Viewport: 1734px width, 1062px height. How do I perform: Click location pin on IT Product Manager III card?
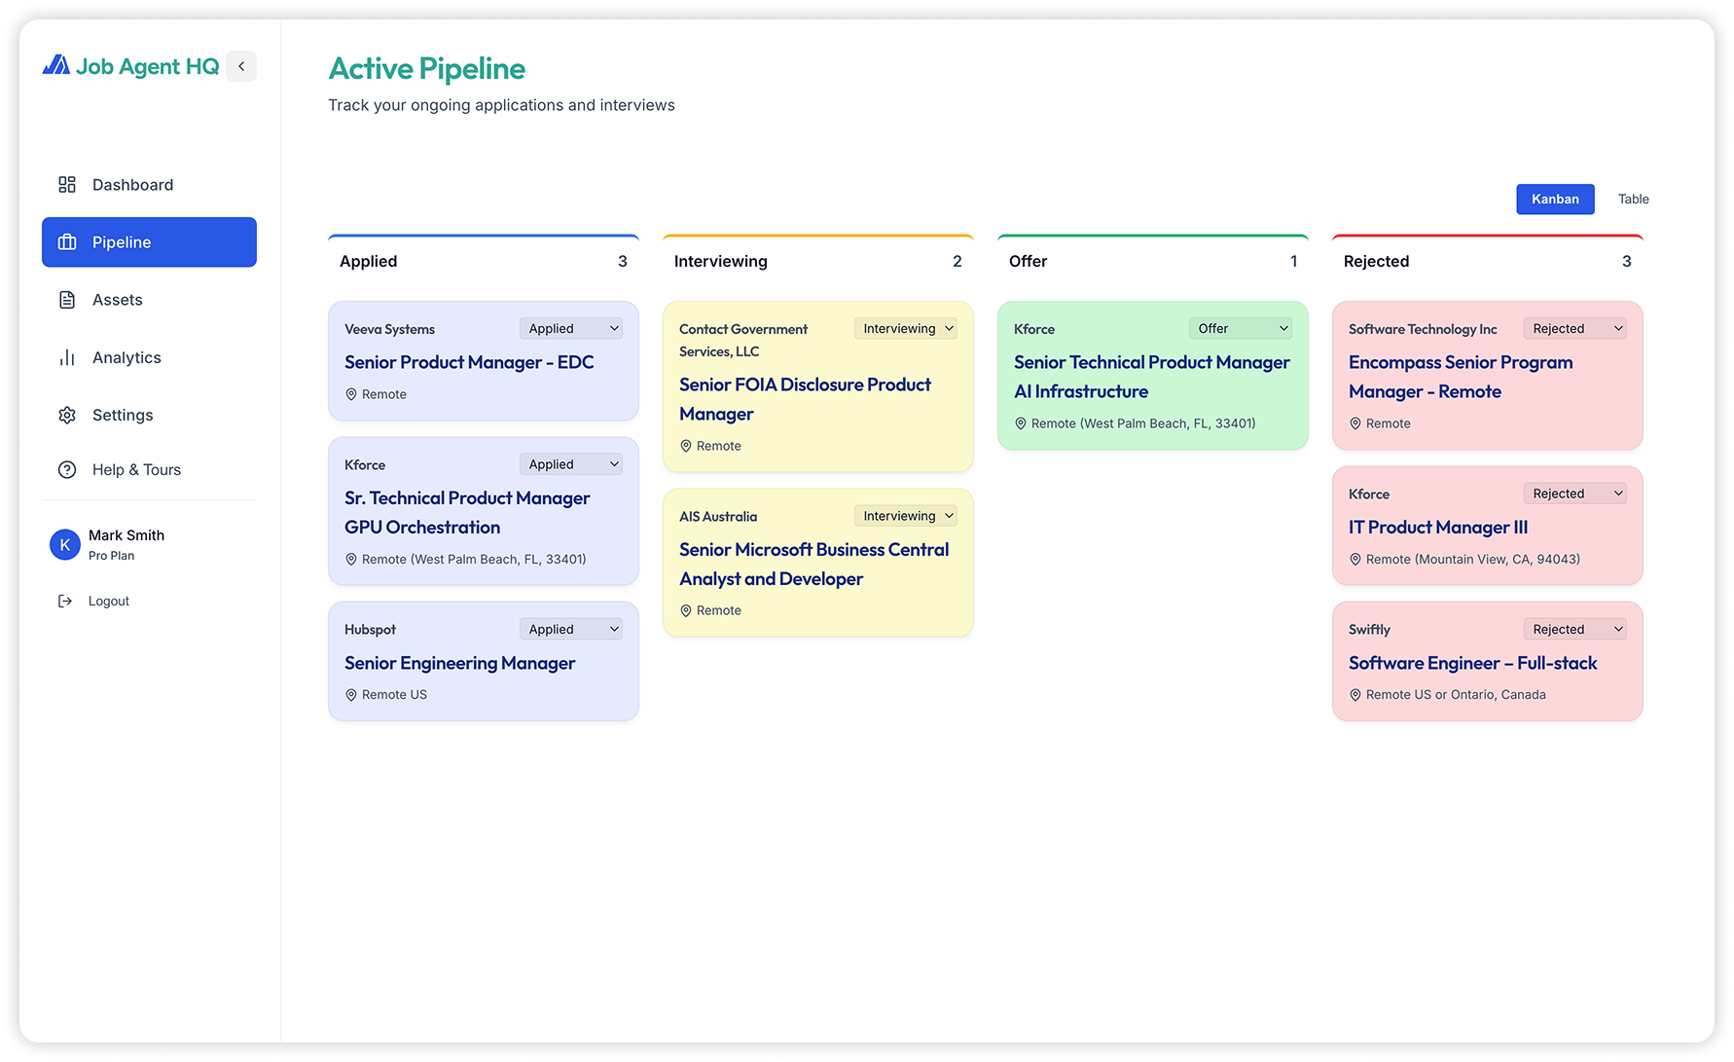click(x=1355, y=560)
